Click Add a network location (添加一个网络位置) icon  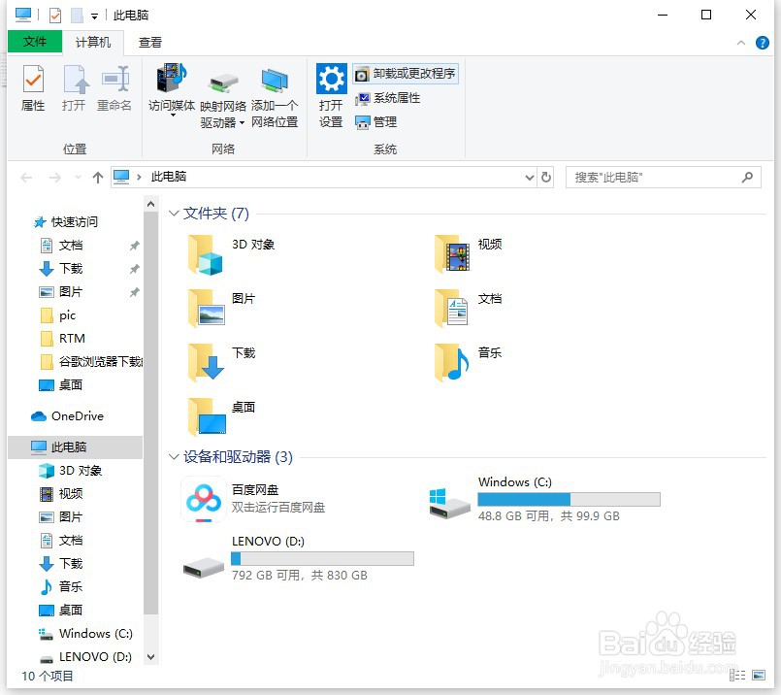pos(275,82)
